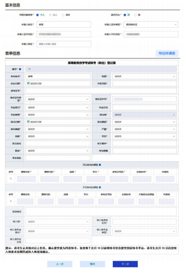Click the 电子邮件 input field
Viewport: 186px width, 276px height.
click(x=144, y=144)
